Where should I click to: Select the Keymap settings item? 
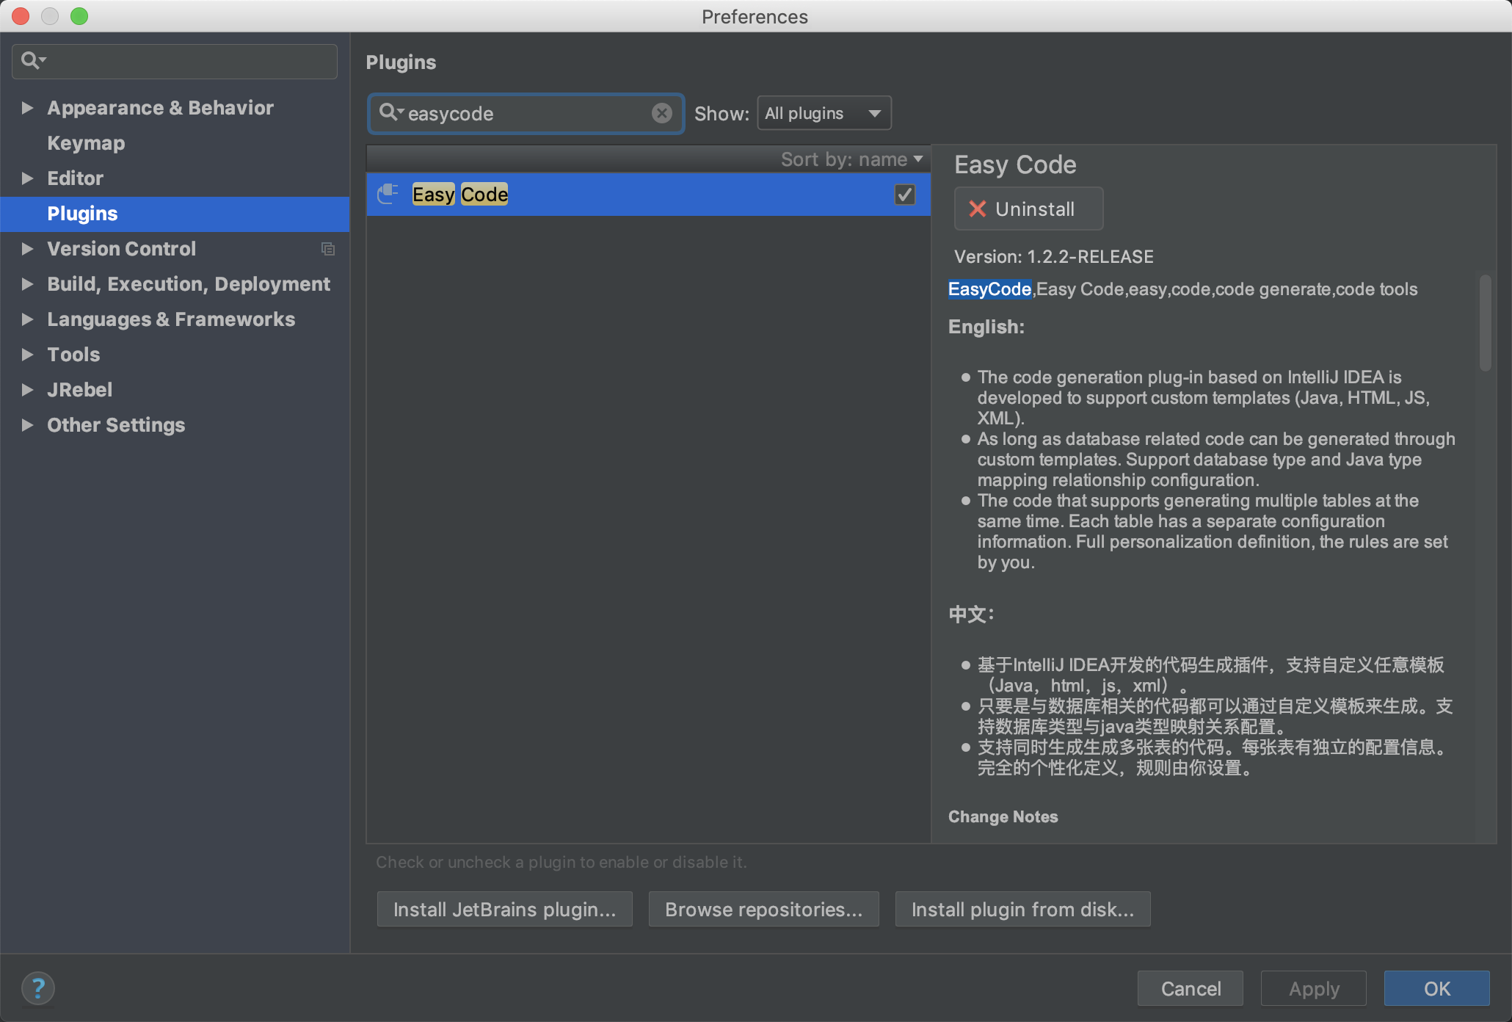(x=86, y=143)
